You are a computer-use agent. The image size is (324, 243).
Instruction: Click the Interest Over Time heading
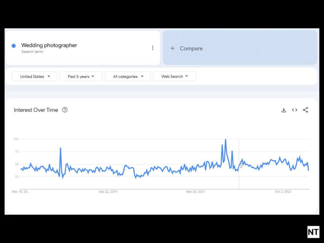coord(36,110)
